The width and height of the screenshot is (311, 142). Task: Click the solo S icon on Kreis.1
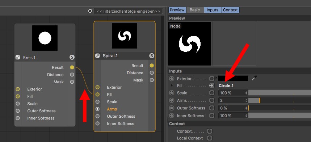click(x=72, y=58)
